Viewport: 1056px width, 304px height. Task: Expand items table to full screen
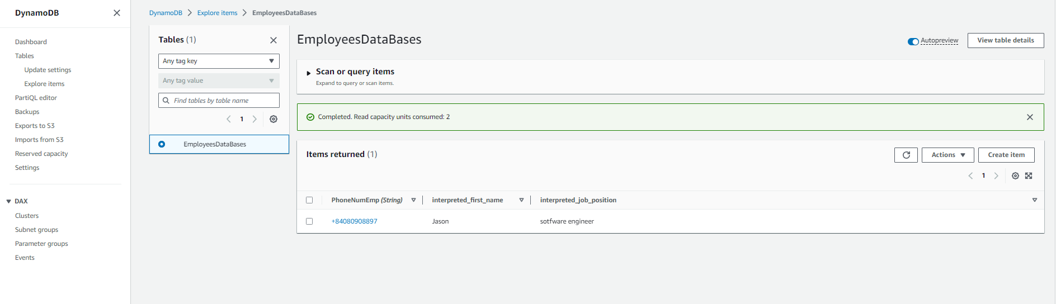1029,175
